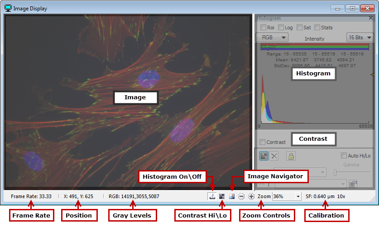Toggle the Histogram On/Off icon in status bar

(x=212, y=196)
